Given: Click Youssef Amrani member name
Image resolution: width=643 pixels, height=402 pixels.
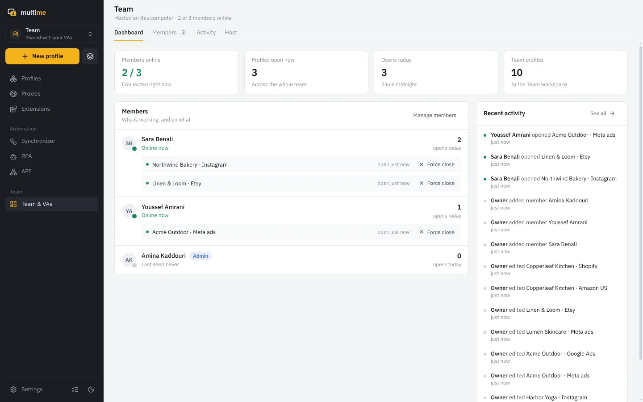Looking at the screenshot, I should [x=163, y=207].
